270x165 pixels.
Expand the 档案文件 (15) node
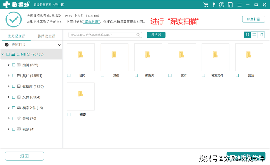8,108
